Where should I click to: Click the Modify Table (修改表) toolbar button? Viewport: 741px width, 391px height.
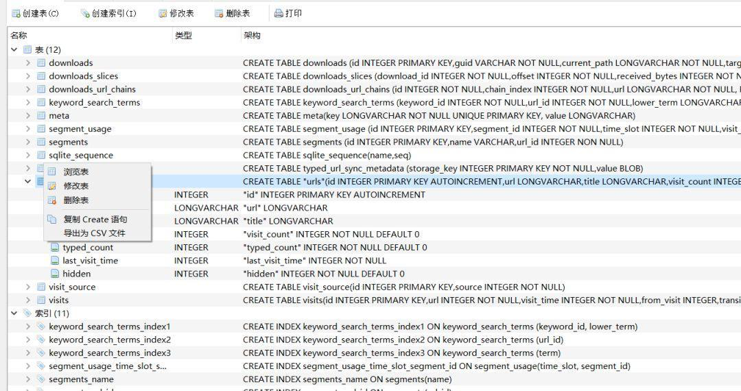pos(176,13)
